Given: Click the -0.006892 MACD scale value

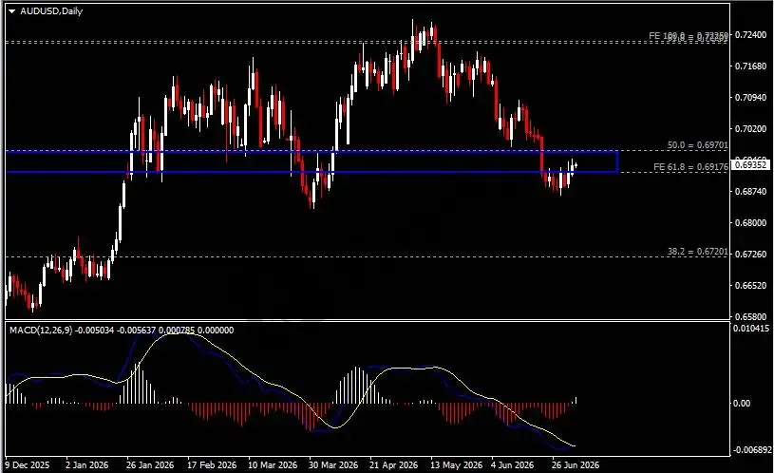Looking at the screenshot, I should click(752, 450).
